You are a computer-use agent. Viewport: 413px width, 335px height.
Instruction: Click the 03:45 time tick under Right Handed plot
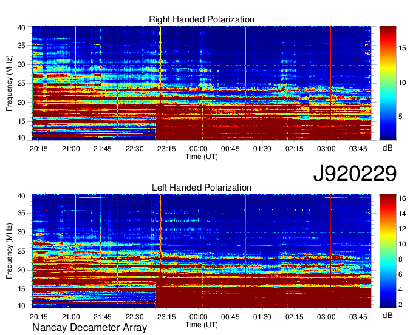358,149
